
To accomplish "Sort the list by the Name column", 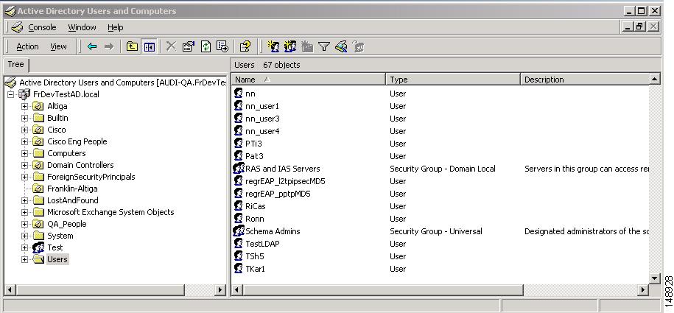I will [309, 79].
